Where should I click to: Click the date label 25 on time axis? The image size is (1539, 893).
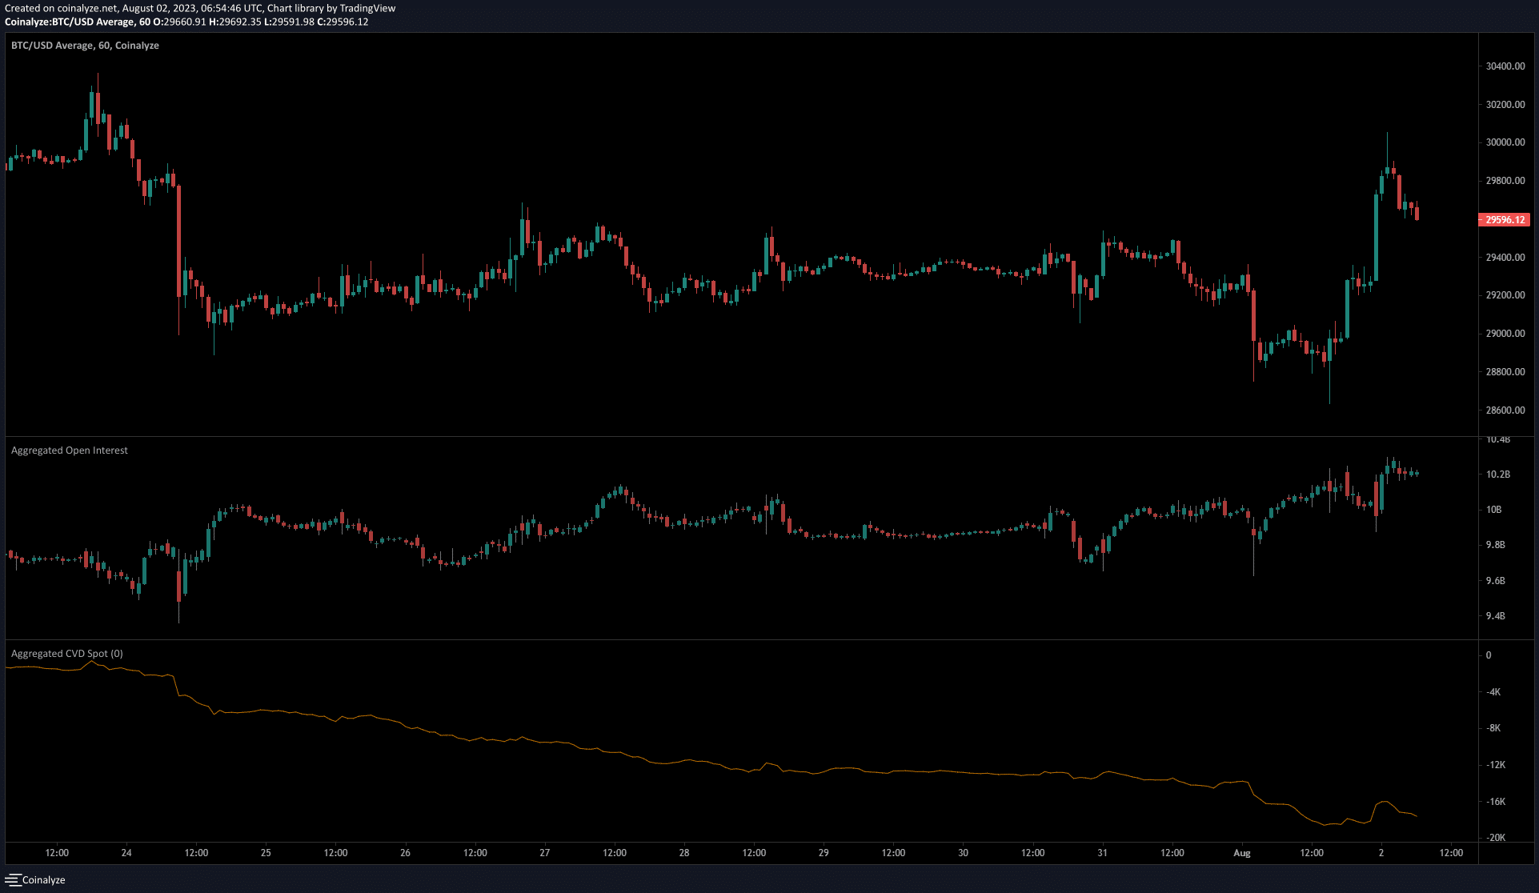[x=266, y=853]
